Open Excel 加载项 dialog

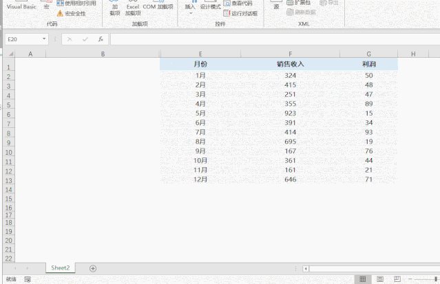(132, 8)
